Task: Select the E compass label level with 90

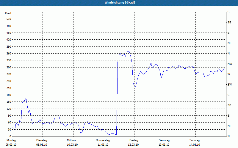Action: pos(228,116)
